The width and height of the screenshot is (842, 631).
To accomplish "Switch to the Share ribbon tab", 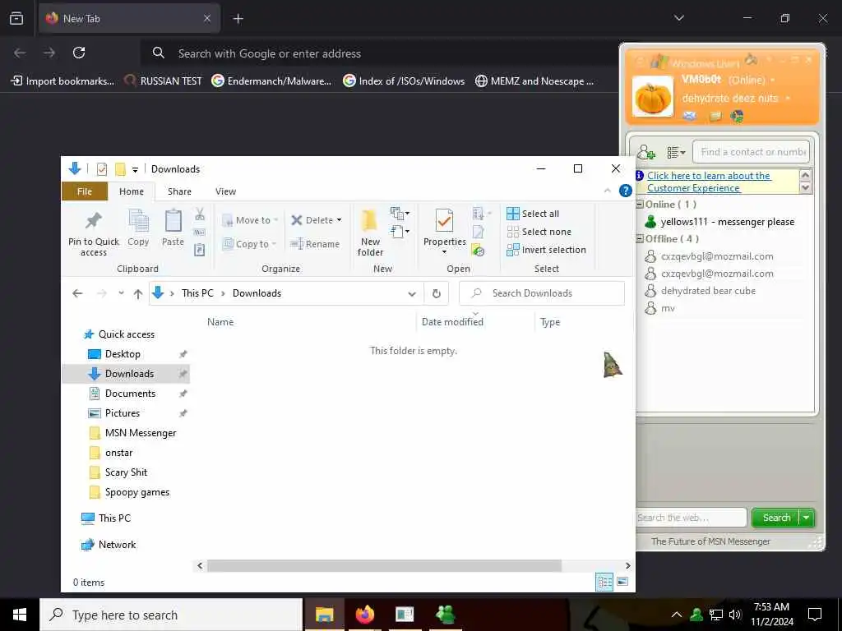I will [x=179, y=191].
